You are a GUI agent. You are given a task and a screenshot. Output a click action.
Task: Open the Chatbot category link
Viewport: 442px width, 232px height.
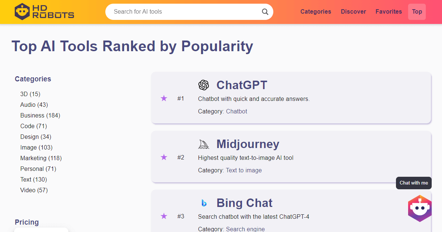[236, 111]
